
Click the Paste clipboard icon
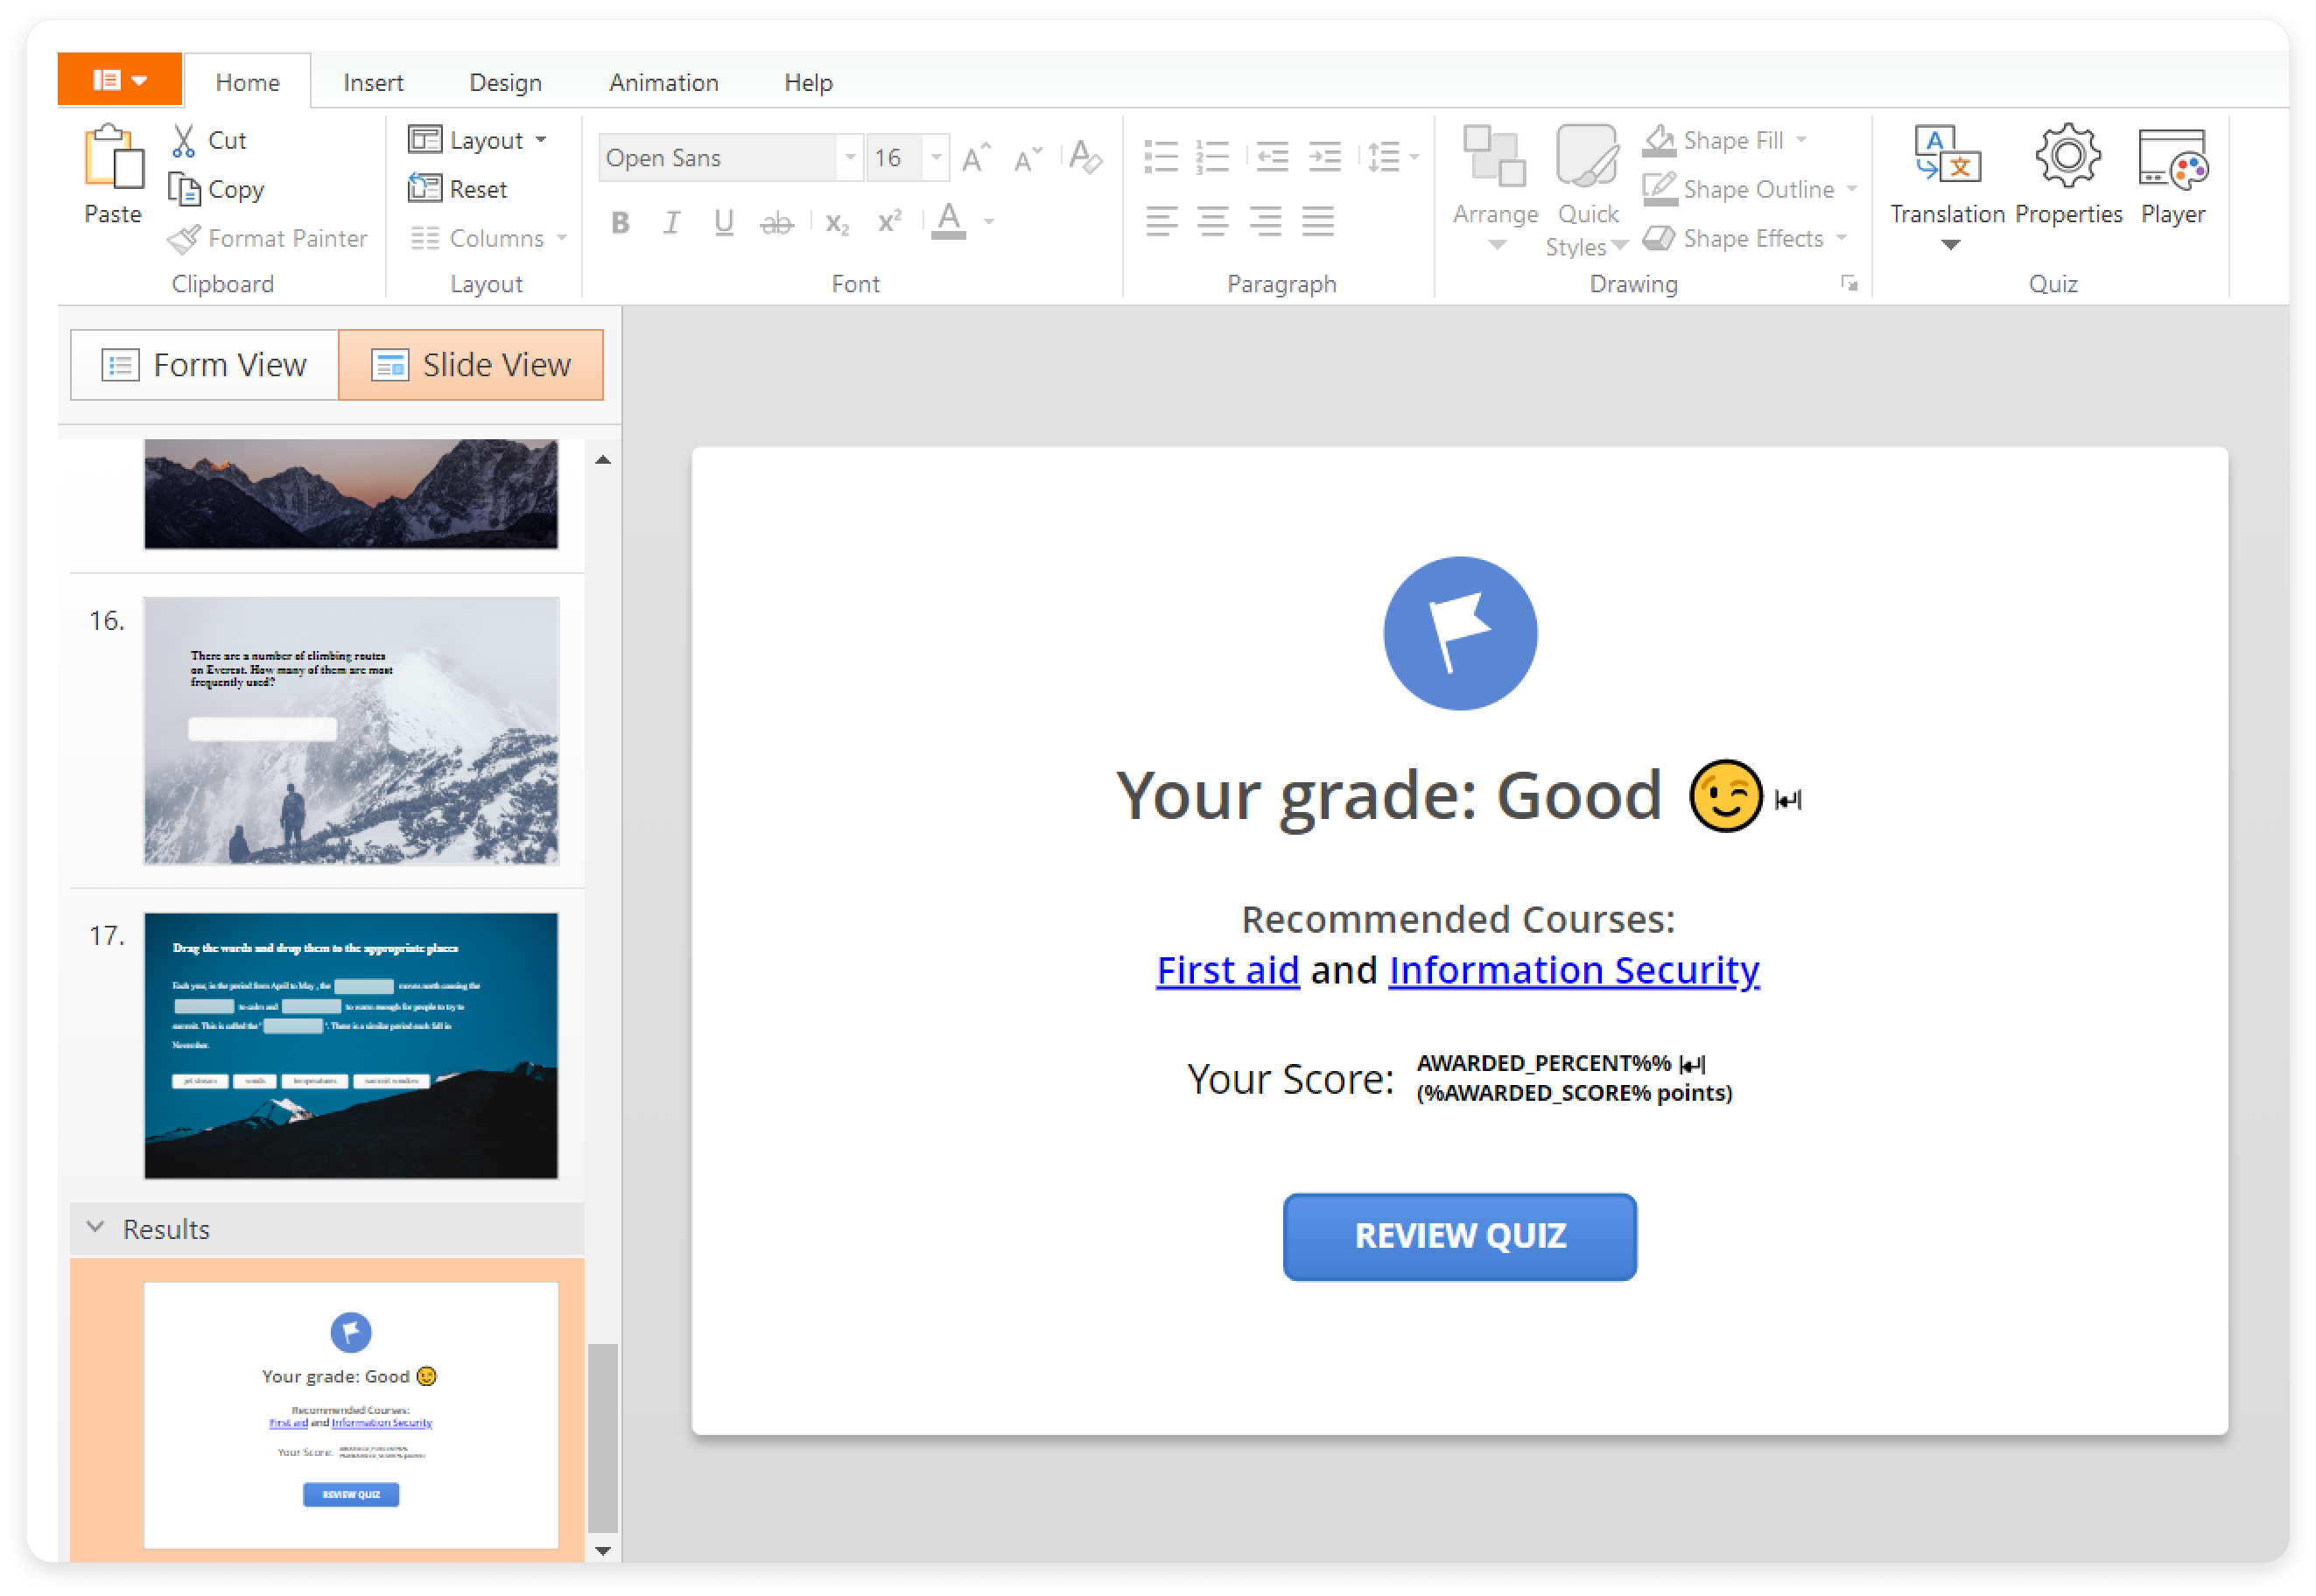point(113,157)
